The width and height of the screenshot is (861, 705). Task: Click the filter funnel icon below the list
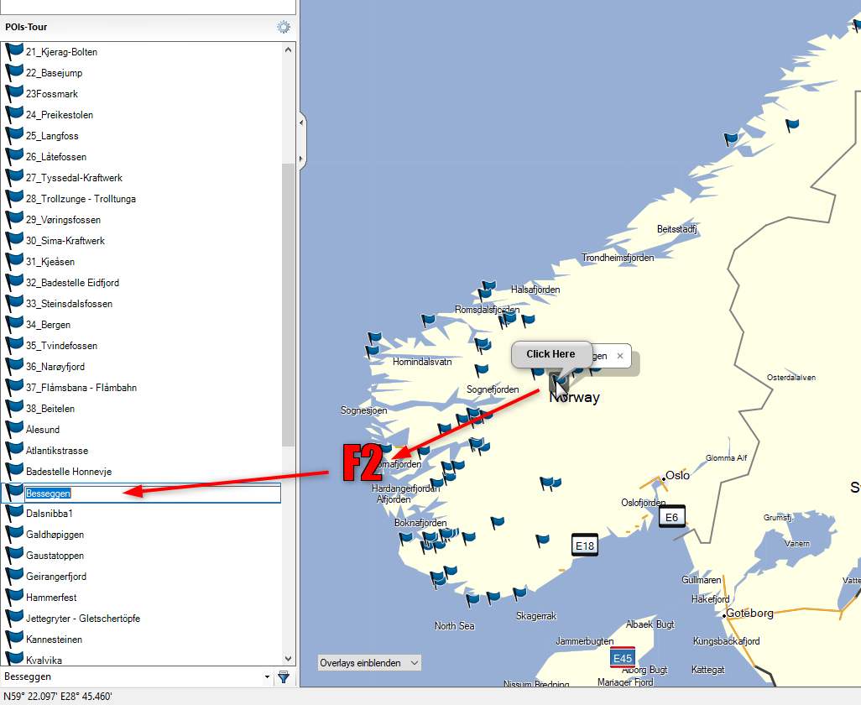pyautogui.click(x=284, y=676)
